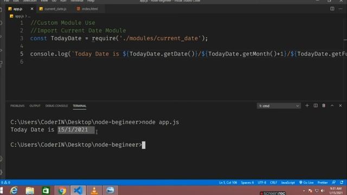The image size is (347, 195).
Task: Click the Visual Studio Code taskbar icon
Action: pos(78,190)
